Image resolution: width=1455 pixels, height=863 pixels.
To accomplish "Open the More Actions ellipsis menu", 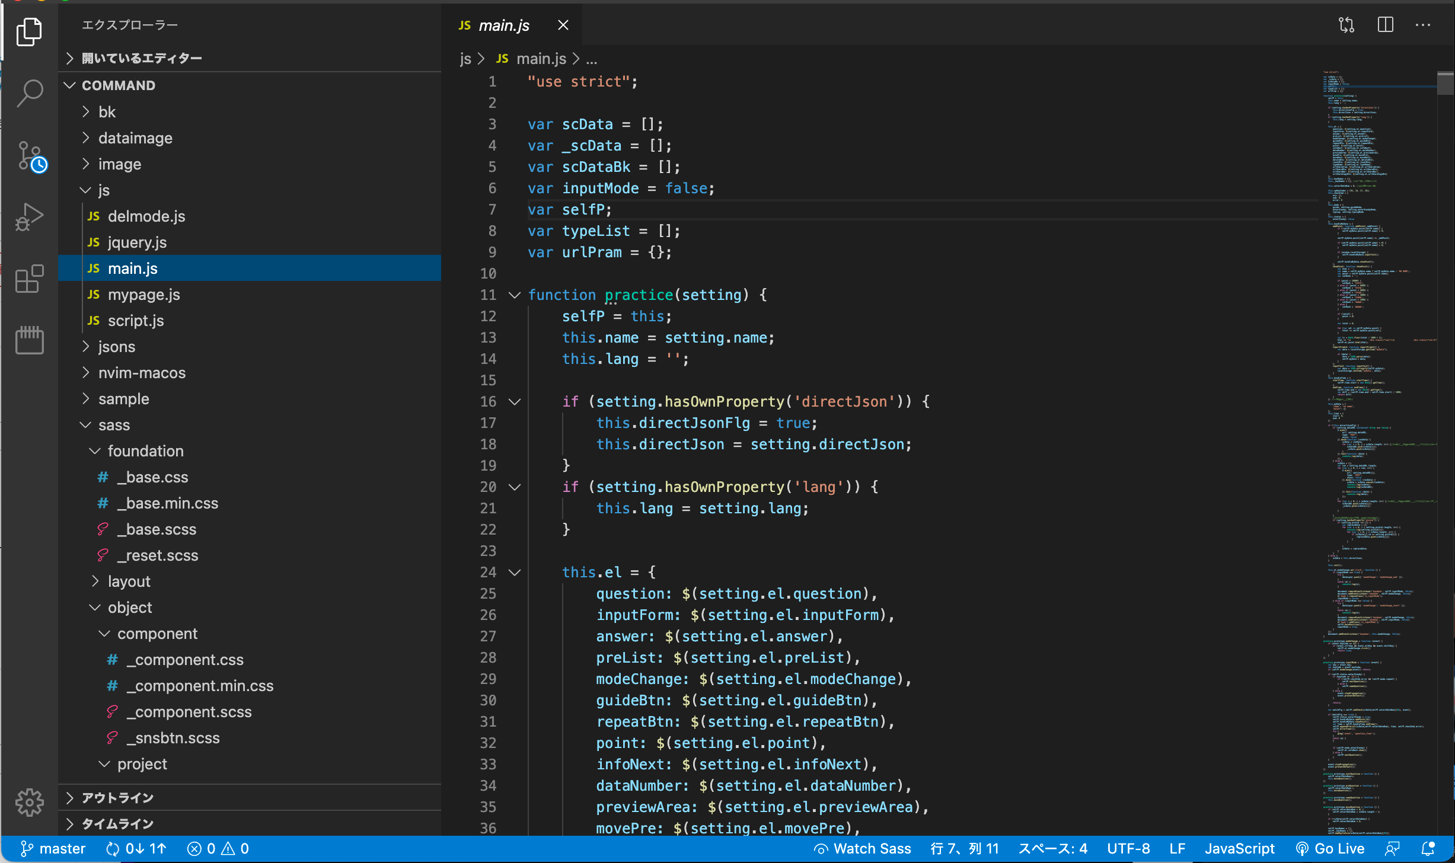I will tap(1423, 25).
